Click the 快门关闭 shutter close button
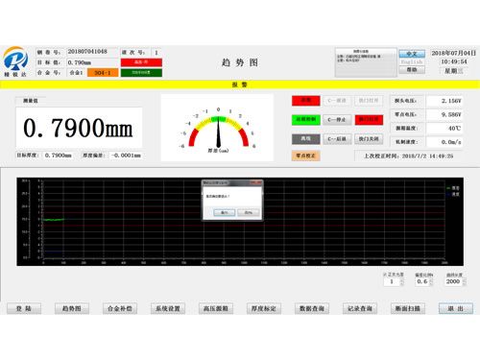Viewport: 480px width, 360px height. click(369, 139)
